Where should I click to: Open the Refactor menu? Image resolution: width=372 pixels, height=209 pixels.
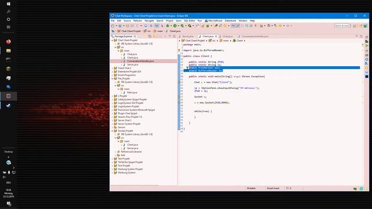tap(138, 21)
